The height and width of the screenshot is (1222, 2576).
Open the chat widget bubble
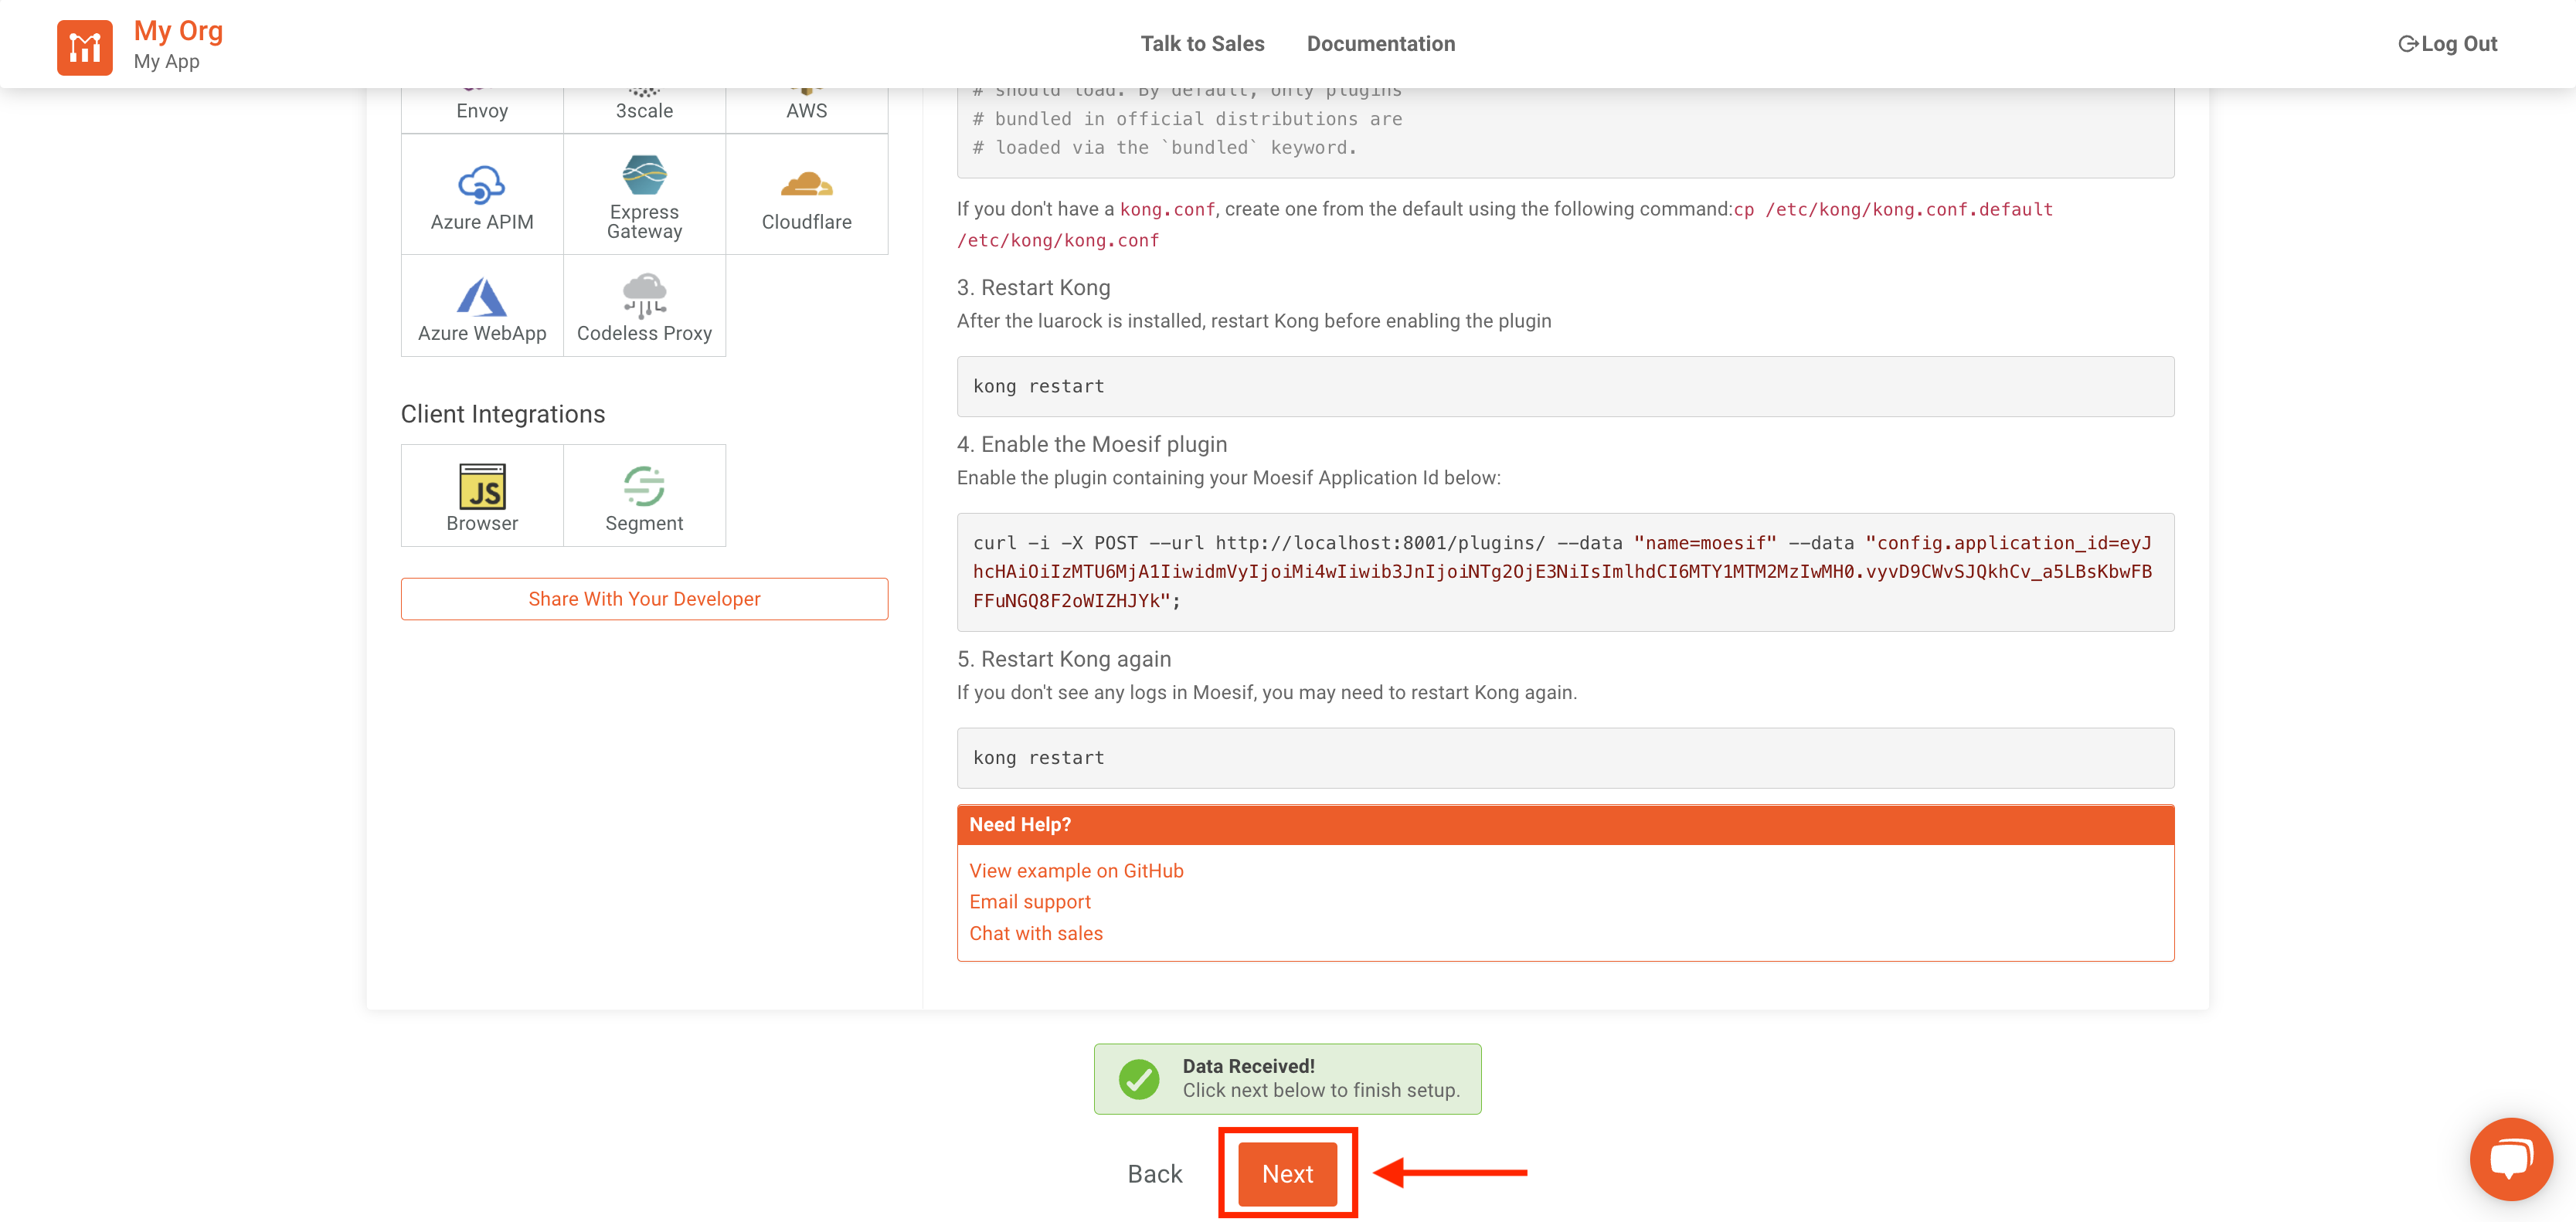pos(2510,1158)
